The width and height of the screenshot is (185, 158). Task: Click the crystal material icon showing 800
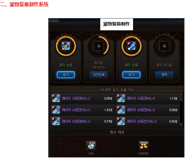coord(91,146)
